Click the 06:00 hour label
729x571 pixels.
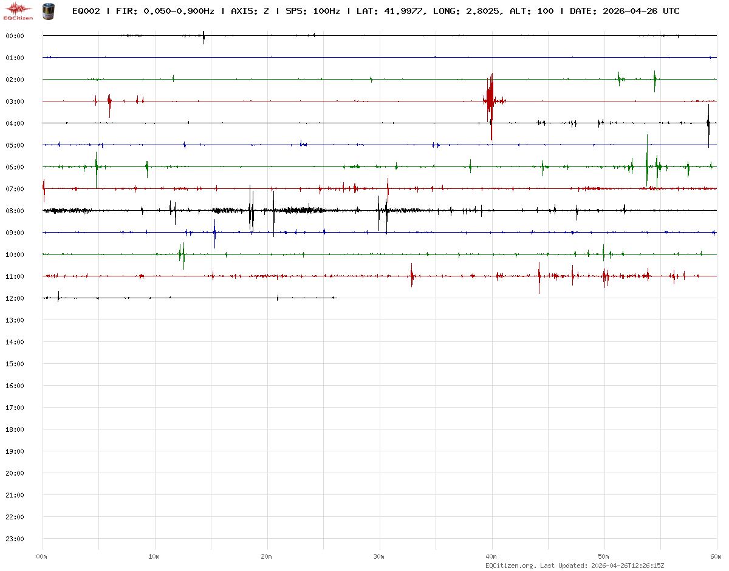[15, 167]
